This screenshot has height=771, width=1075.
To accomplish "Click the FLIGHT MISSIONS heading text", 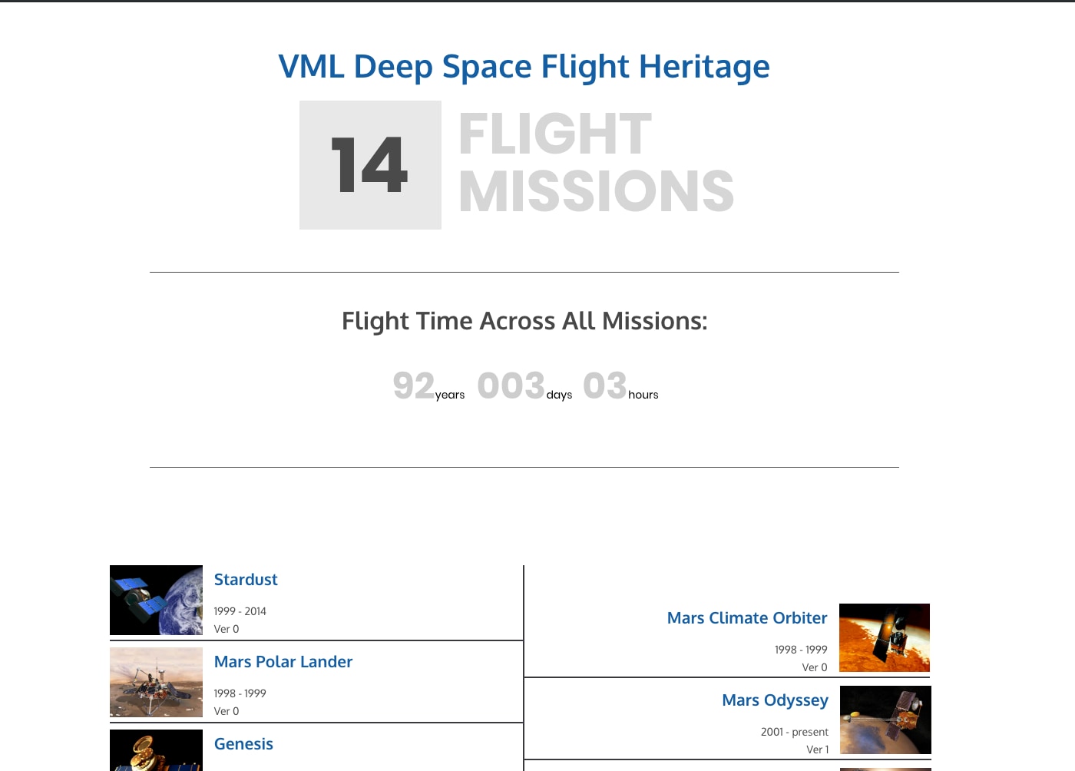I will click(x=596, y=163).
